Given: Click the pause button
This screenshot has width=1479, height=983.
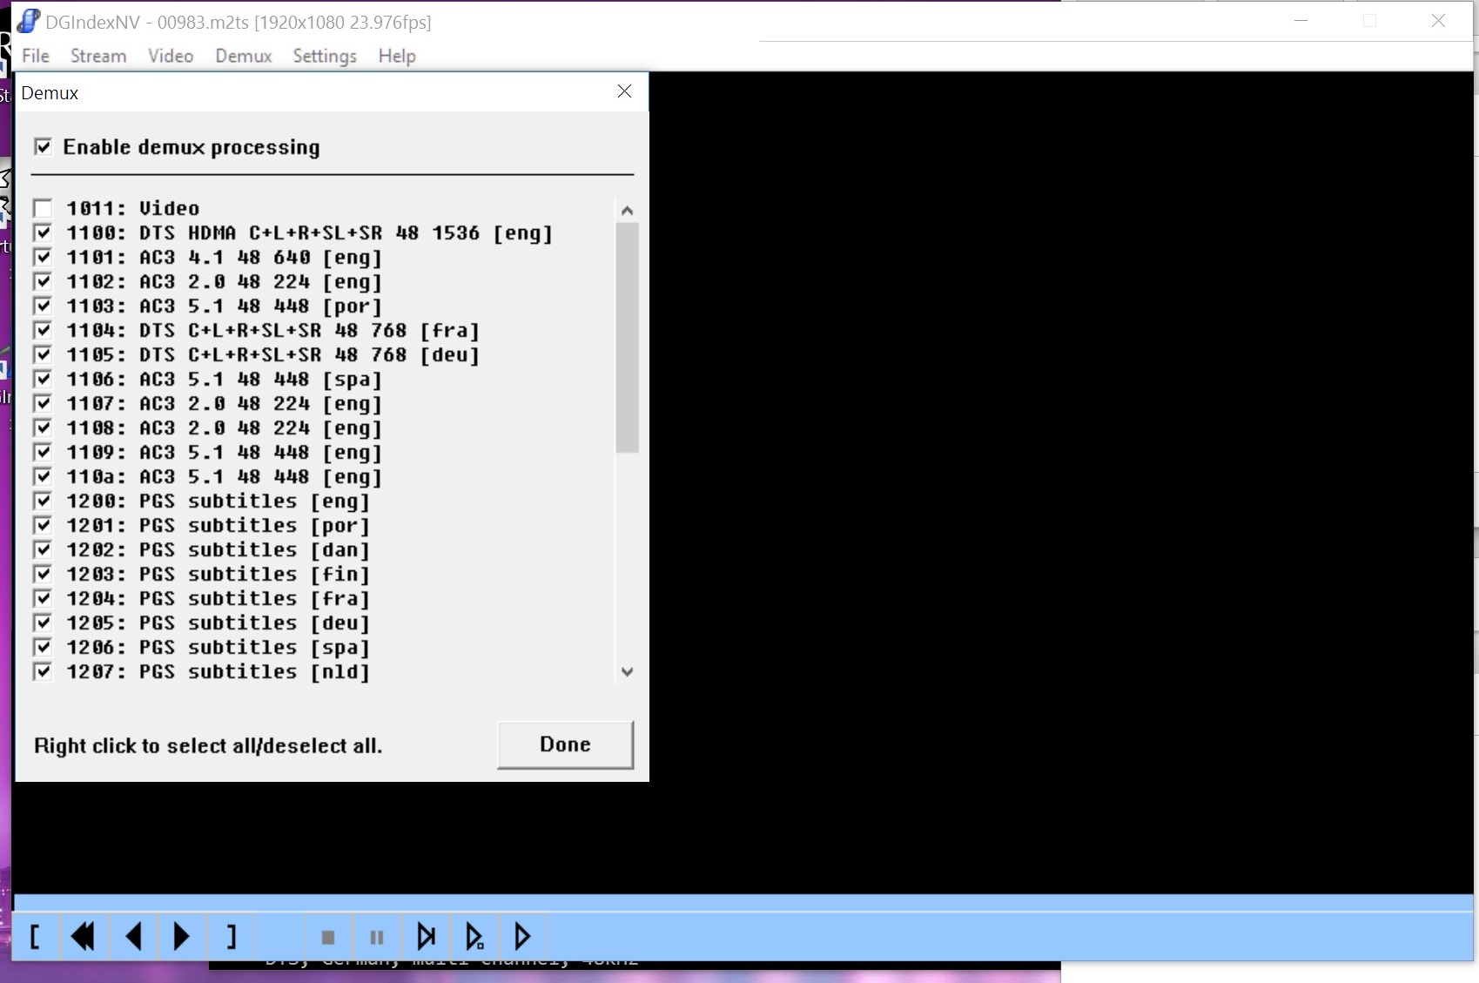Looking at the screenshot, I should 377,937.
